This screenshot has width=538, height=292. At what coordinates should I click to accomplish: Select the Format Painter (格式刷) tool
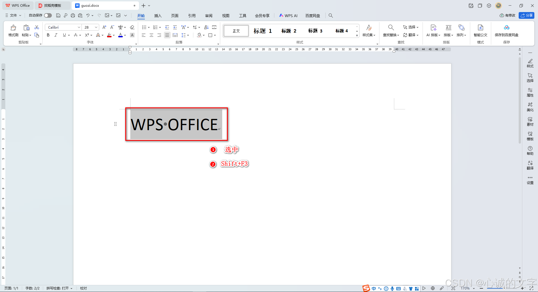point(13,31)
